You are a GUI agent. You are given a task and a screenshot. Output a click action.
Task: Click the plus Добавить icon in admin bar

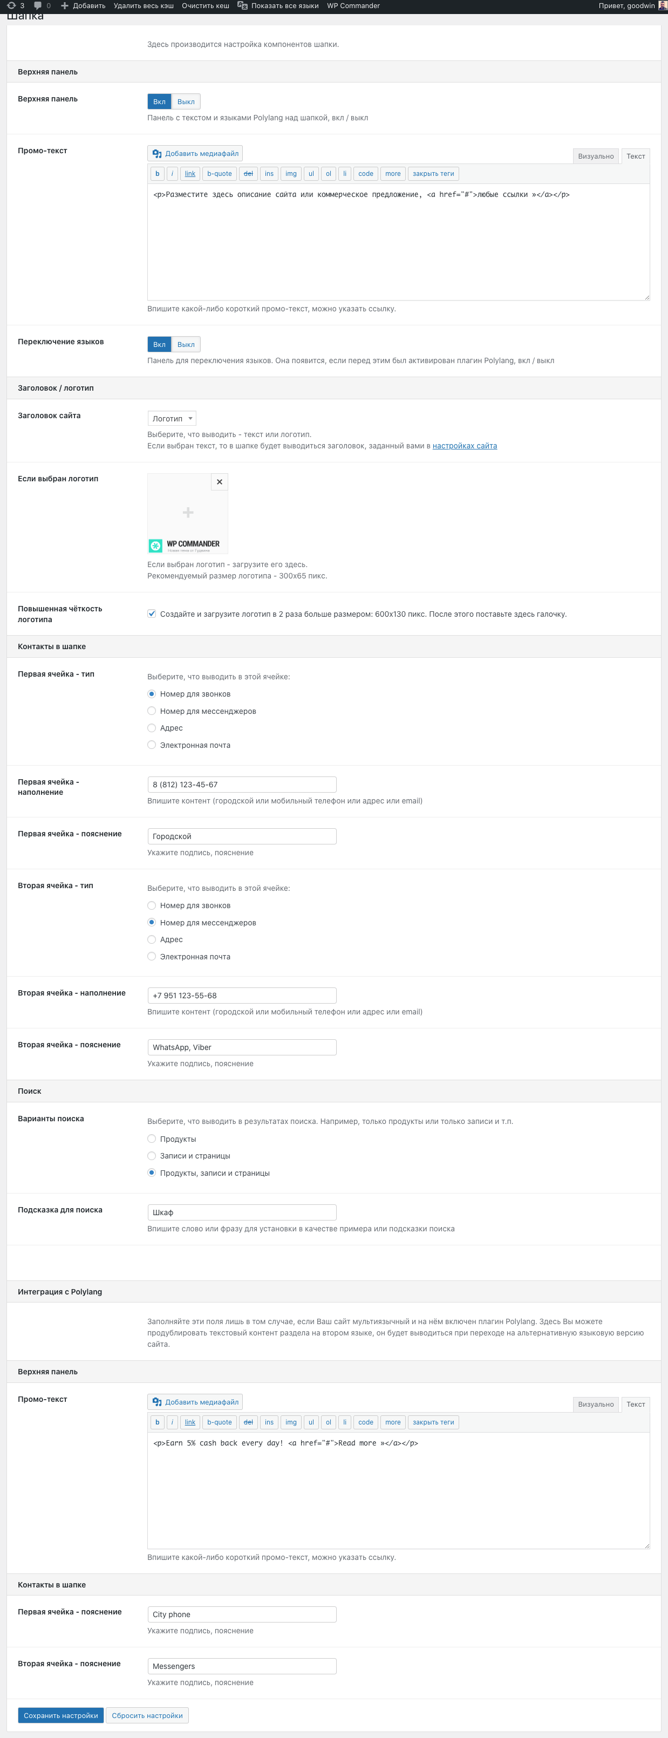coord(65,5)
